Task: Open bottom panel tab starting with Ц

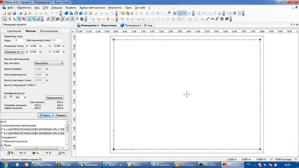Action: tap(36, 153)
